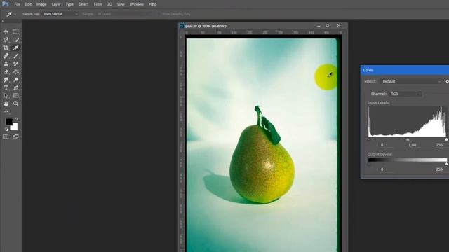Select the Zoom tool
Image resolution: width=449 pixels, height=252 pixels.
(x=16, y=104)
